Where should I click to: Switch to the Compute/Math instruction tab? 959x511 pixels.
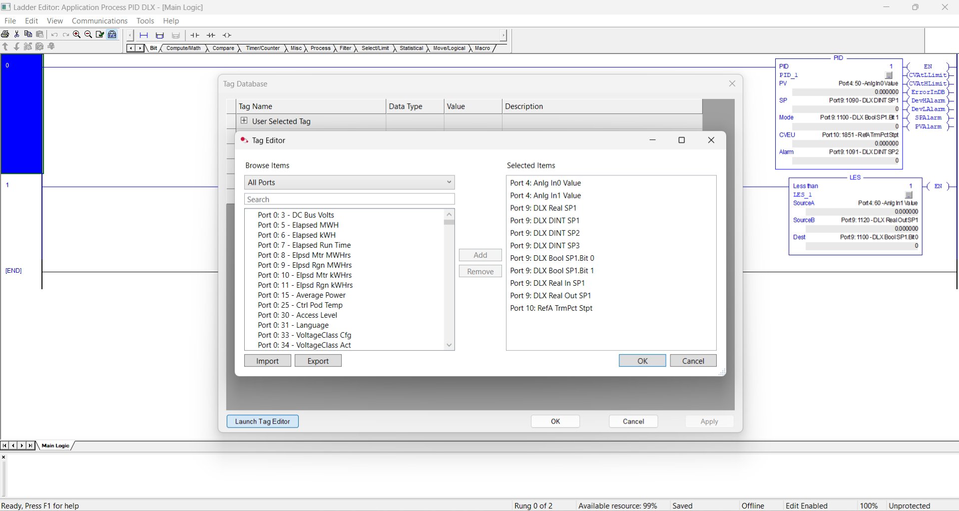pyautogui.click(x=183, y=48)
